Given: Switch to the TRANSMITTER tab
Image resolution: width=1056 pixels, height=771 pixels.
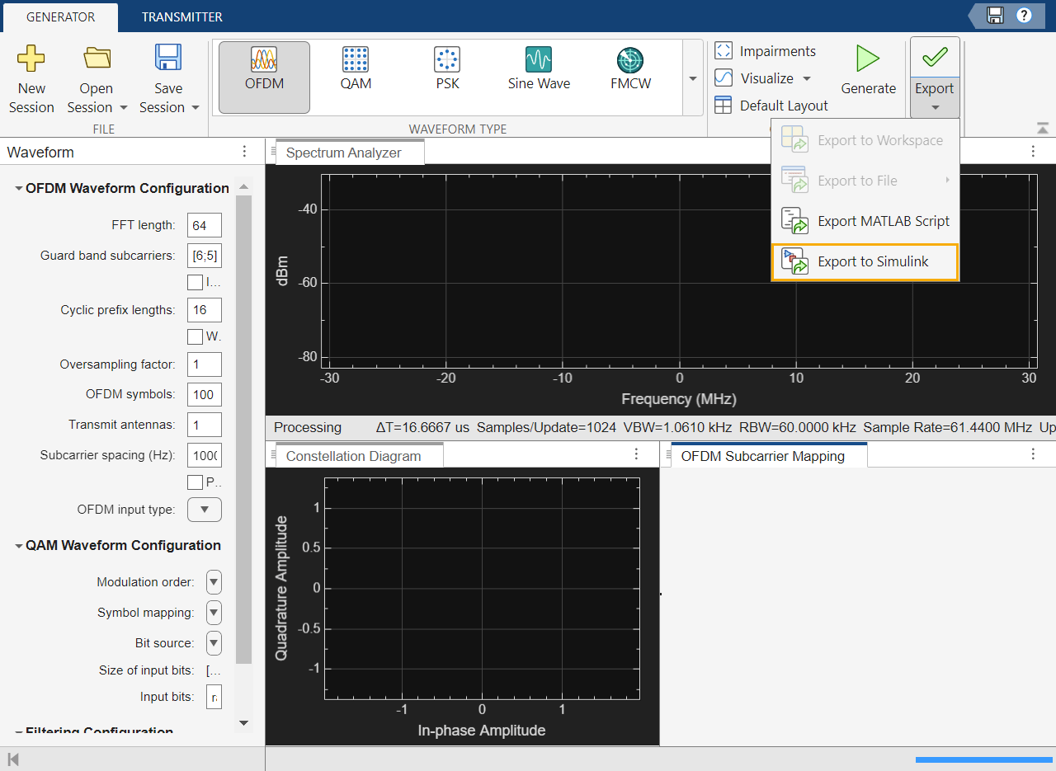Looking at the screenshot, I should tap(181, 16).
